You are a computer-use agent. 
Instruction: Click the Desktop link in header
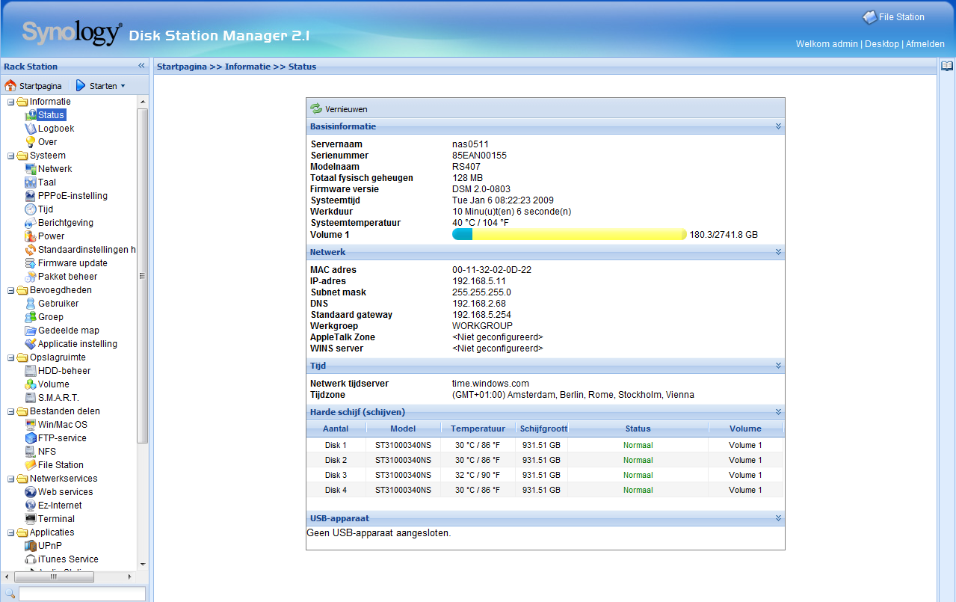click(881, 44)
